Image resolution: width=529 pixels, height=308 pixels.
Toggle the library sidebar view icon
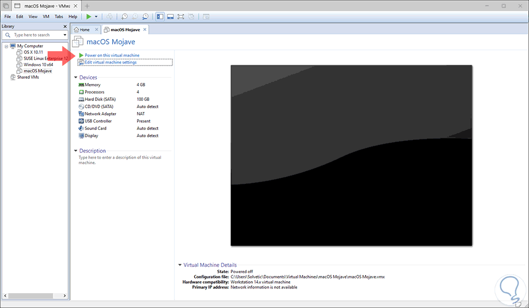click(160, 16)
